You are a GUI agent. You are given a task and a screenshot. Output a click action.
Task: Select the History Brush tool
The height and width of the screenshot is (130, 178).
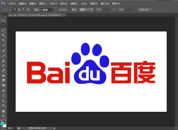[3, 66]
